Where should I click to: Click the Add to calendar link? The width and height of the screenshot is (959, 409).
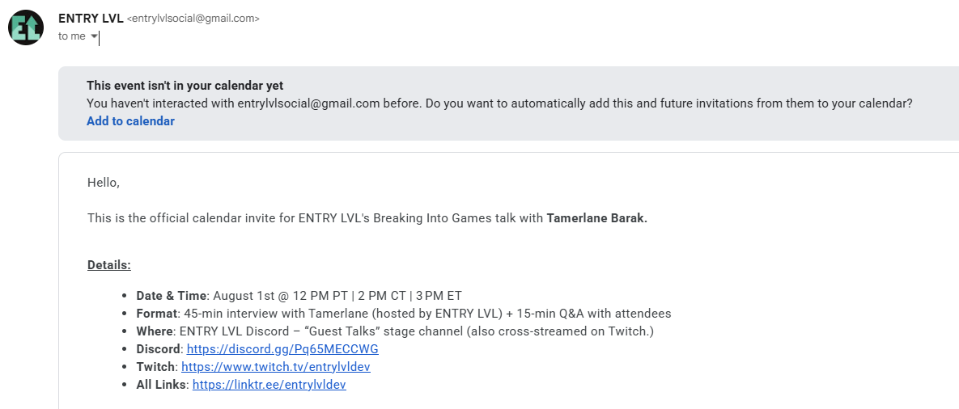(131, 121)
